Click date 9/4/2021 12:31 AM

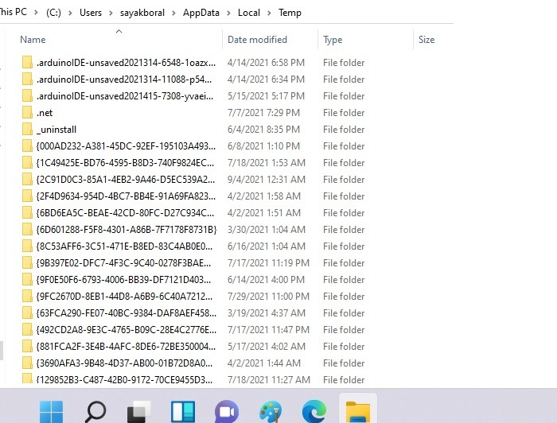[267, 179]
